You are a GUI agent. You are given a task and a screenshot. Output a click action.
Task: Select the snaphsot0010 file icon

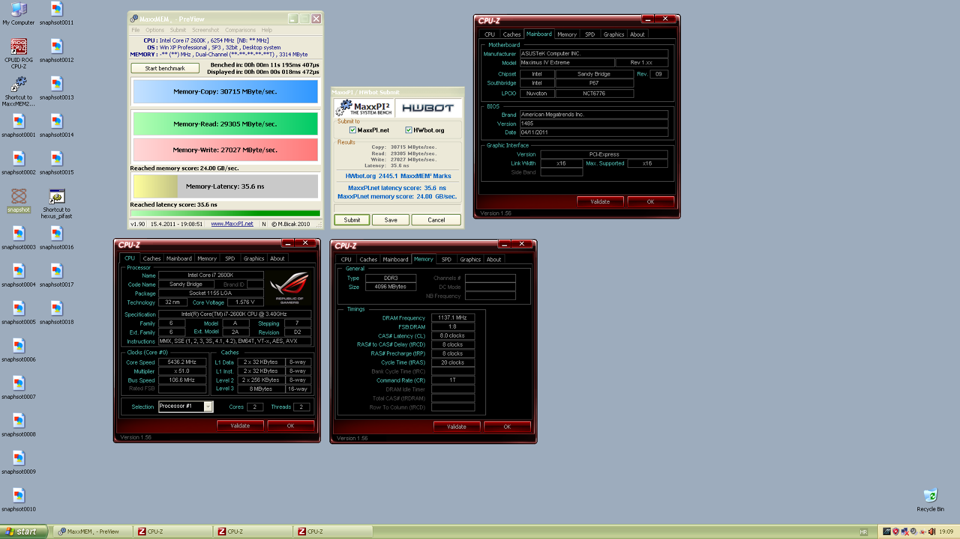[19, 500]
